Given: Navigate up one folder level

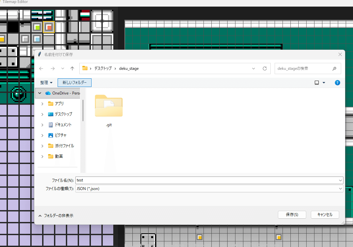Looking at the screenshot, I should tap(72, 69).
